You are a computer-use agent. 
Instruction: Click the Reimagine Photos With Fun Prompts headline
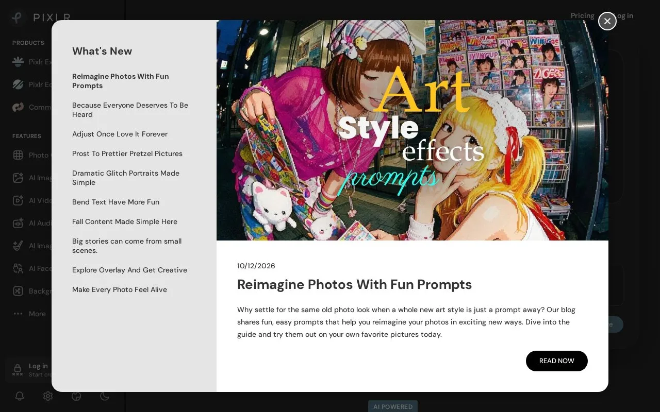(x=354, y=284)
